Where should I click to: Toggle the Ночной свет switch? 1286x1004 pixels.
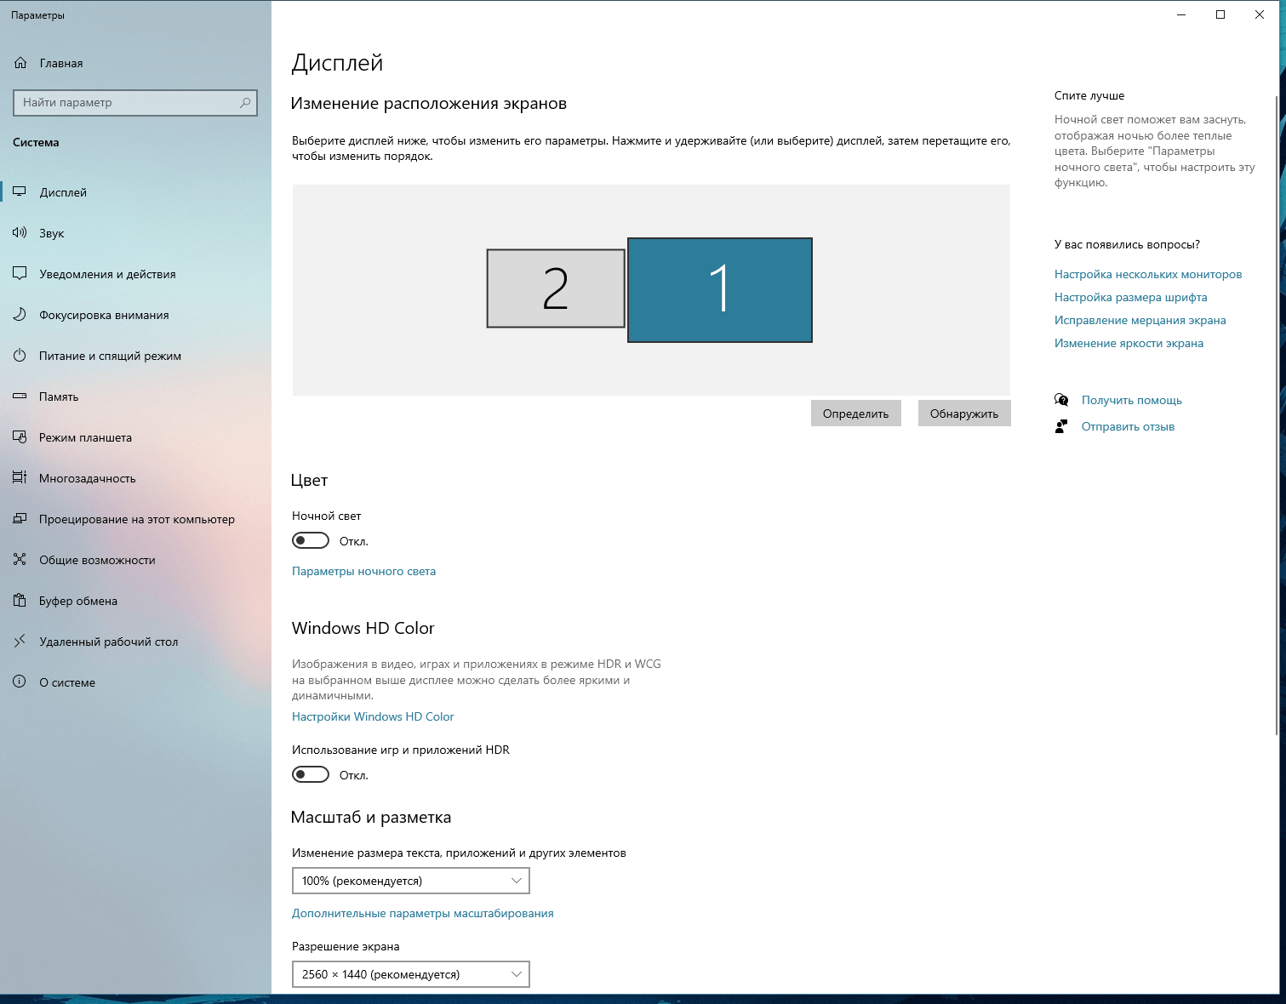[311, 541]
